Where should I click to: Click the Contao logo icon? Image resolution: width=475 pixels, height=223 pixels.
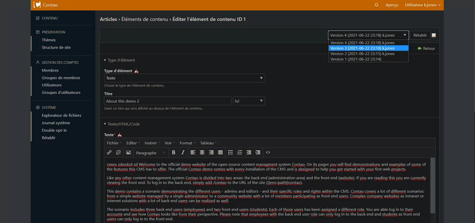(37, 5)
